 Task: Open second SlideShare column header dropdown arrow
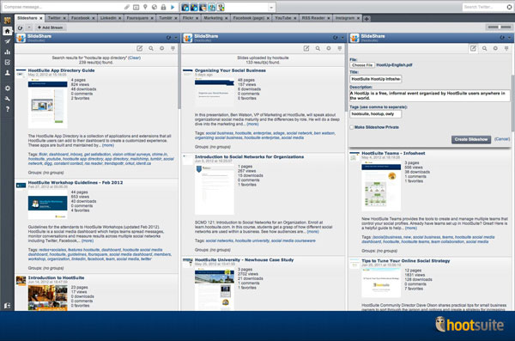click(342, 38)
